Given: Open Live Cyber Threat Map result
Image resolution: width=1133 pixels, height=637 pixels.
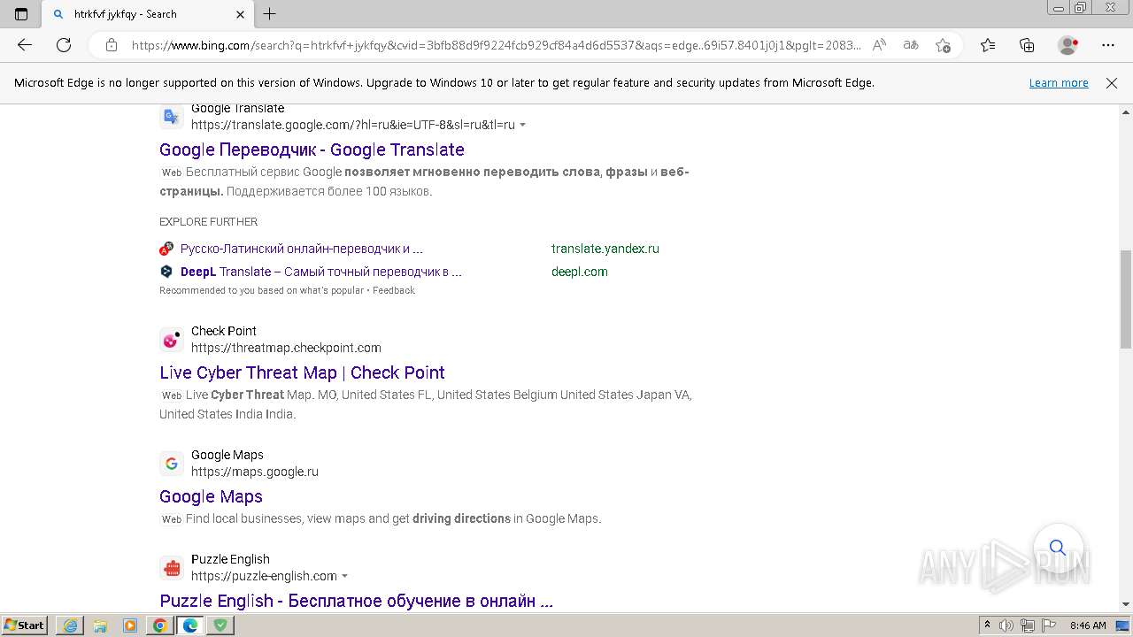Looking at the screenshot, I should (x=302, y=372).
